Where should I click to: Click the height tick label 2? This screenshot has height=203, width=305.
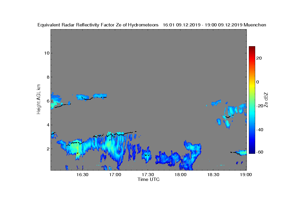[x=48, y=149]
